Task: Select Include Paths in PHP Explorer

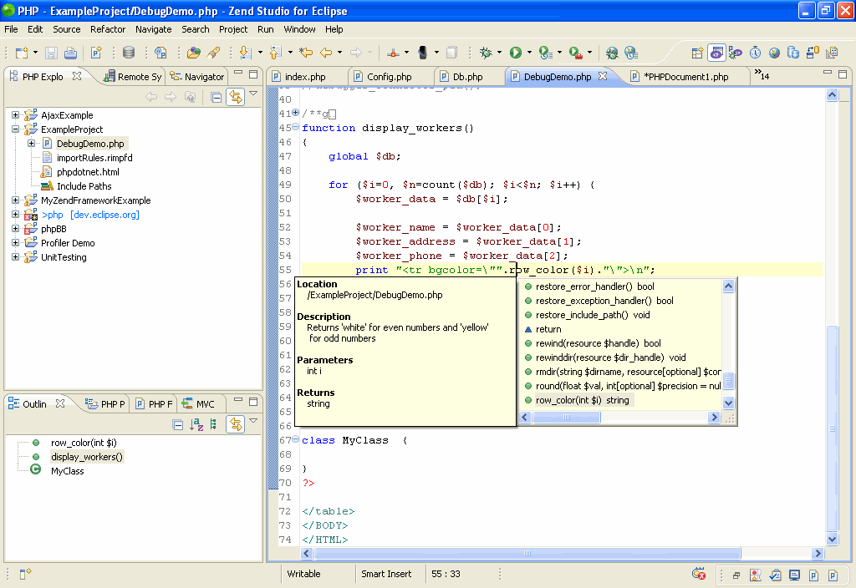Action: pyautogui.click(x=84, y=186)
